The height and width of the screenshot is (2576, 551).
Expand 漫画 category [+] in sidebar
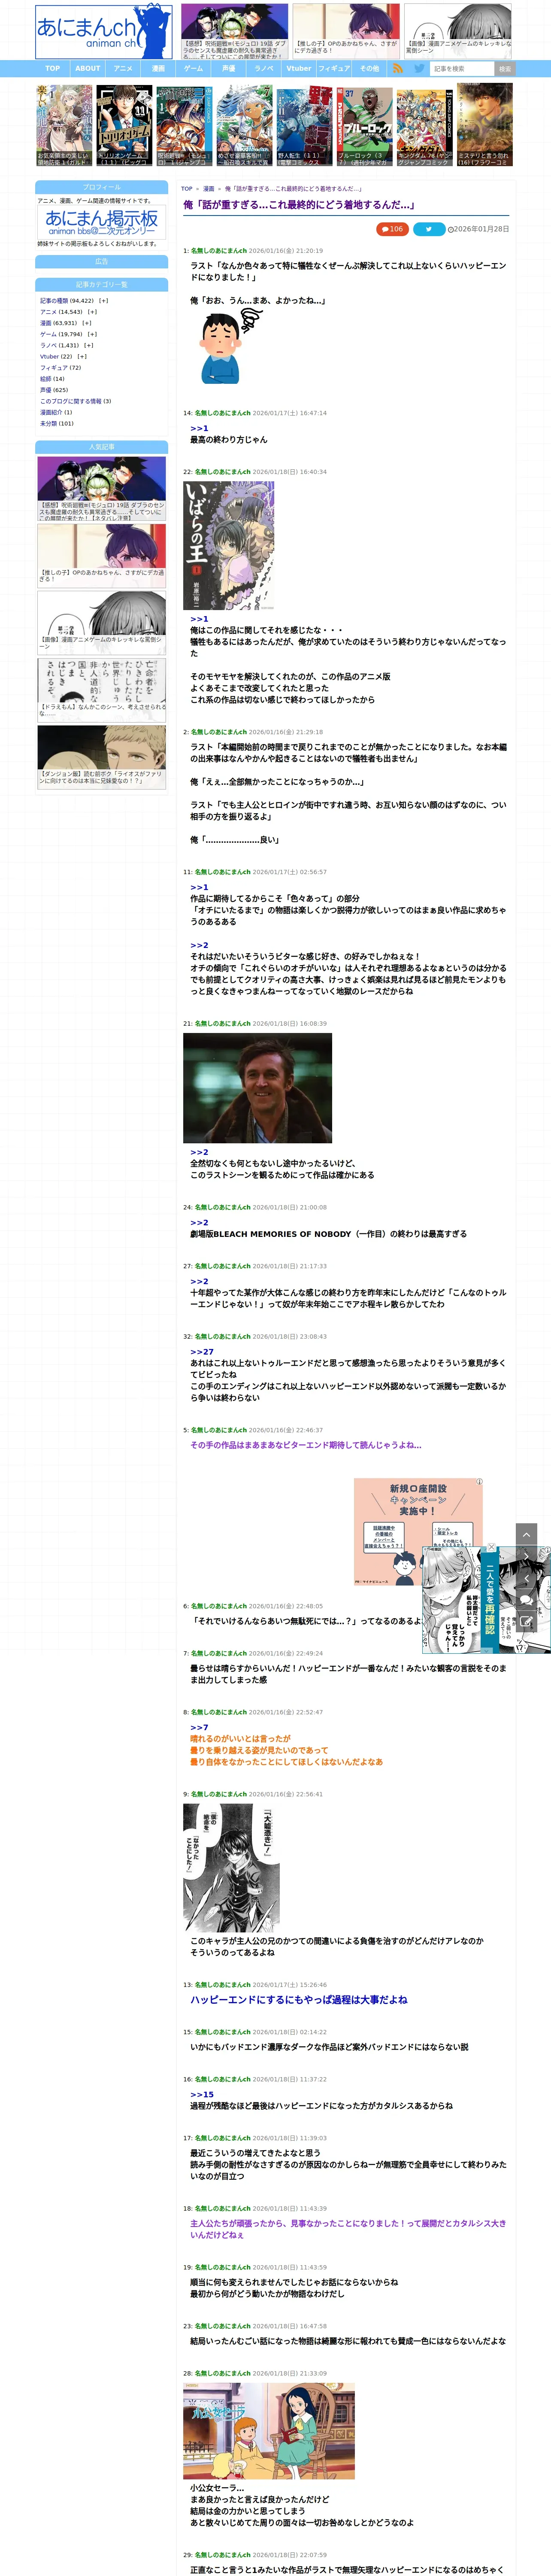point(87,323)
